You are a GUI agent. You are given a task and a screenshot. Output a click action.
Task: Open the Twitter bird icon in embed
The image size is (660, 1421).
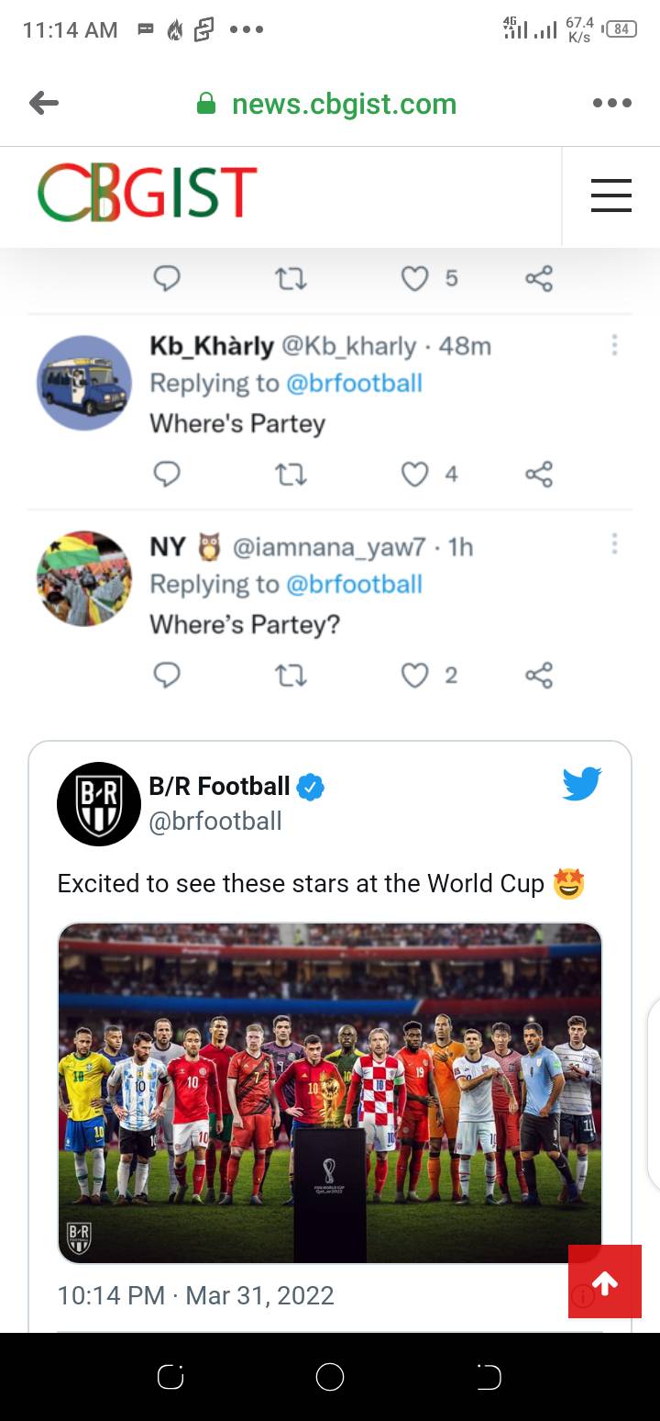[x=581, y=784]
